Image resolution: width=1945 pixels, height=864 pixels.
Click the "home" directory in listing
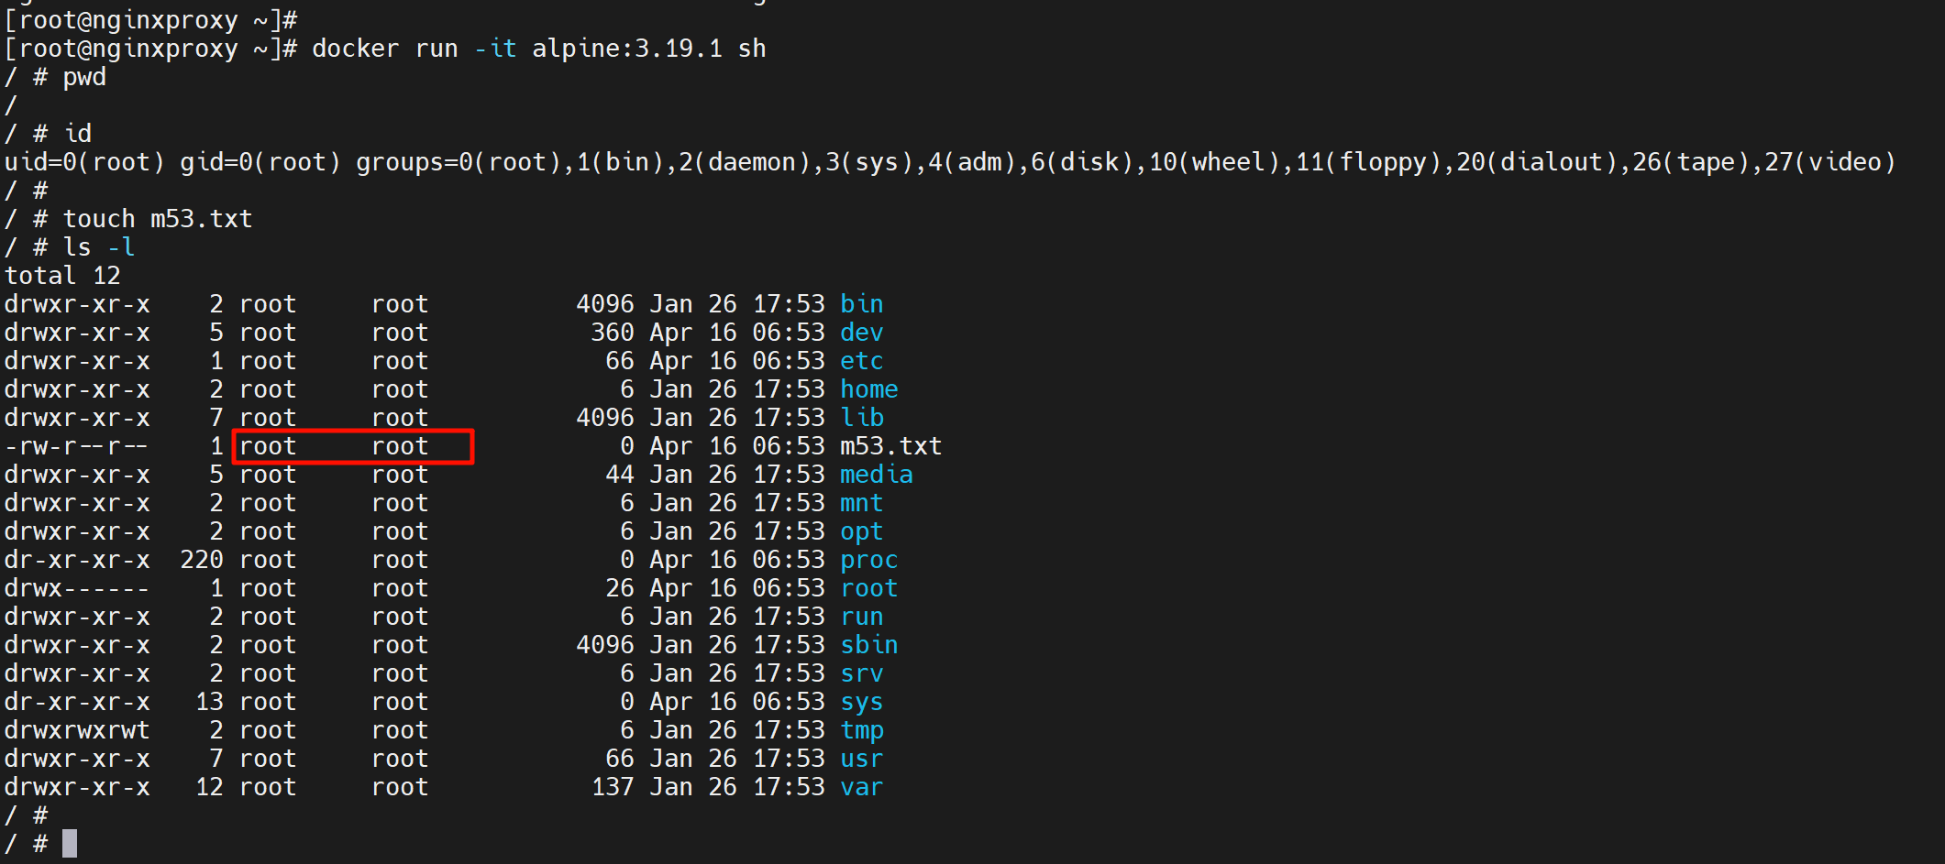click(868, 389)
